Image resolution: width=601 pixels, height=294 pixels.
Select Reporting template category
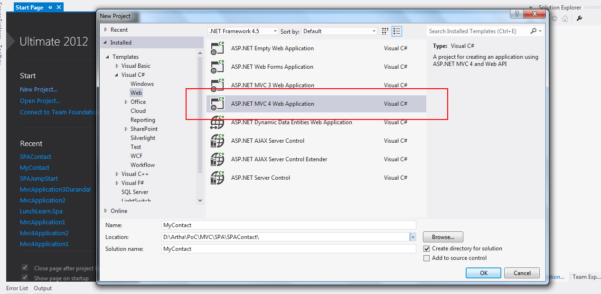pos(143,120)
